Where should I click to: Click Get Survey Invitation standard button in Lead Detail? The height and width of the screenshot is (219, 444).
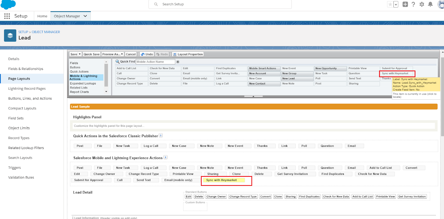point(412,197)
